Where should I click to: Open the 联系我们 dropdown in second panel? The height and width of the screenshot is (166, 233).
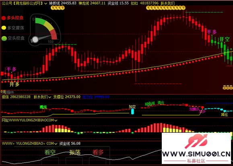click(x=49, y=97)
